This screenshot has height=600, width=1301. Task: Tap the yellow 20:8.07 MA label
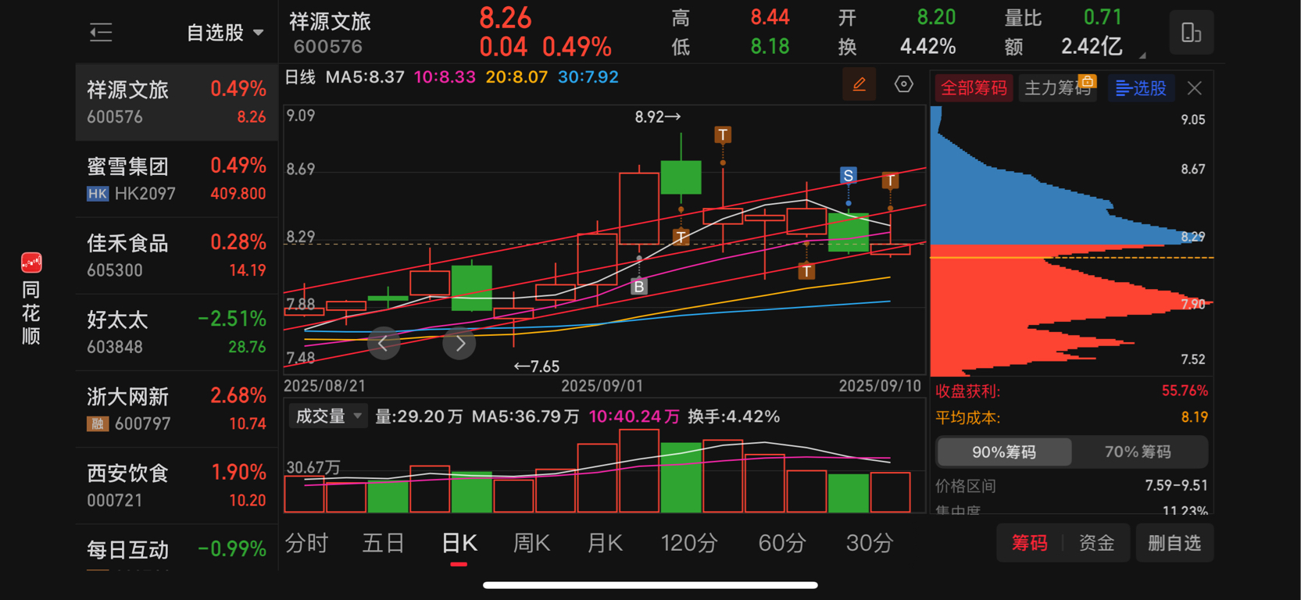tap(516, 77)
